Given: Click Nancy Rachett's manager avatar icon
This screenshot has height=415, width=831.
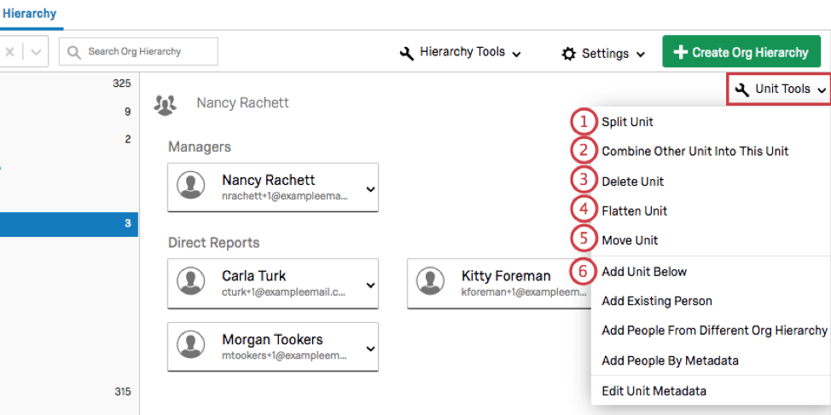Looking at the screenshot, I should coord(191,187).
